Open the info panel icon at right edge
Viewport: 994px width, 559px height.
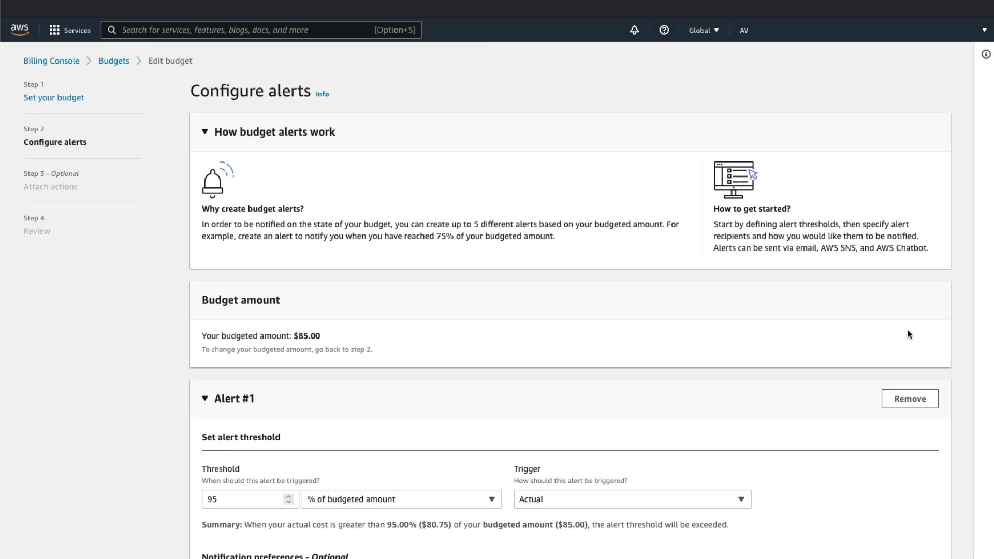tap(986, 54)
